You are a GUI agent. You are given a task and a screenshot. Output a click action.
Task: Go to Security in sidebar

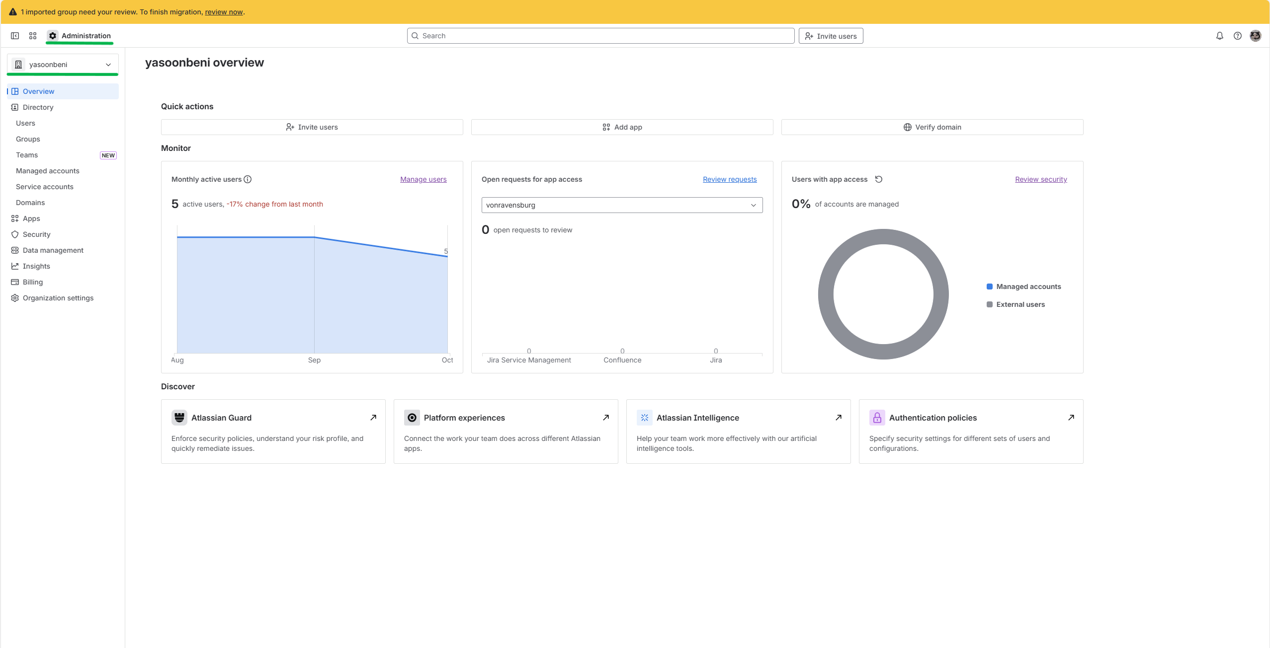(x=36, y=234)
